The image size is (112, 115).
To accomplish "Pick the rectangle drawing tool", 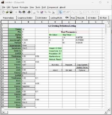I will (85, 12).
